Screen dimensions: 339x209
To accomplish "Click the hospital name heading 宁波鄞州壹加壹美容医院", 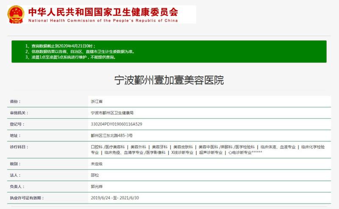I will coord(169,80).
